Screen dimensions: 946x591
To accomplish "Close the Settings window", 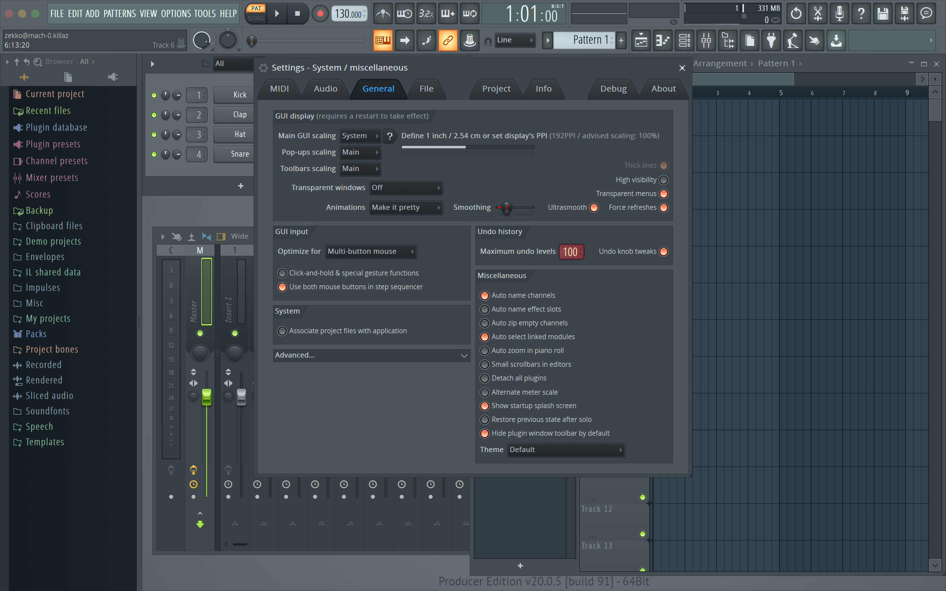I will click(x=682, y=68).
